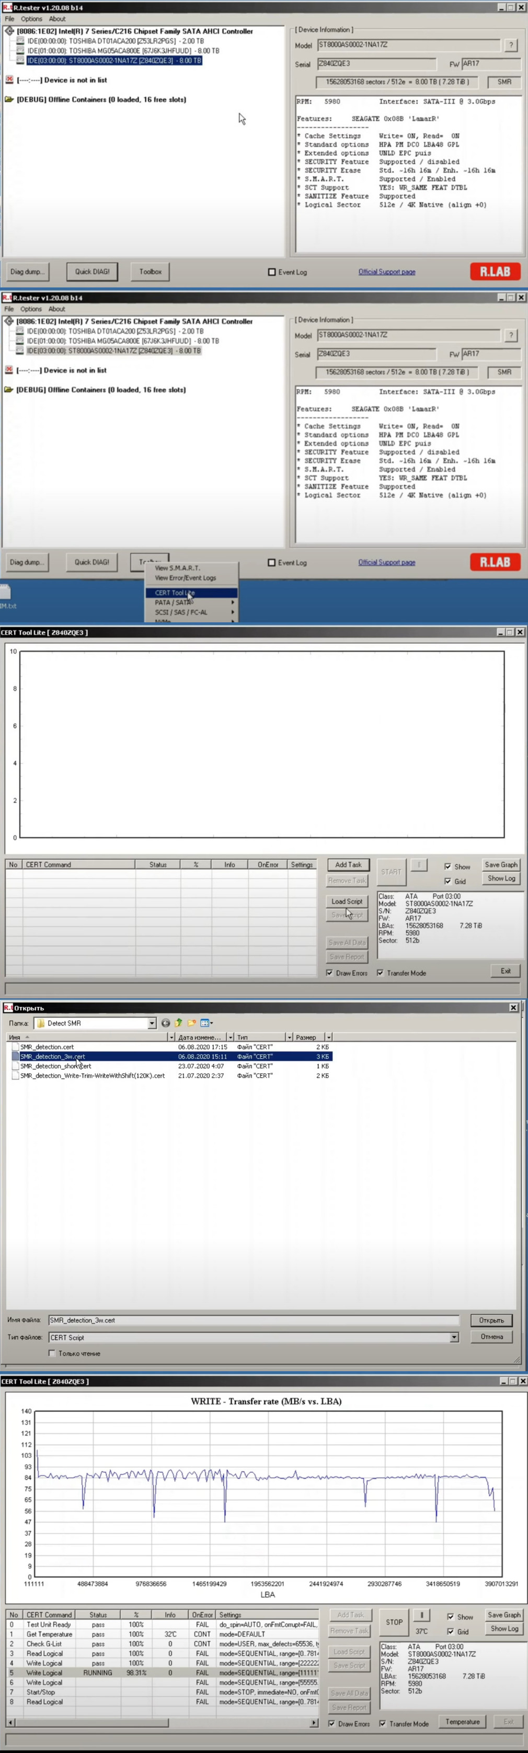This screenshot has width=528, height=1753.
Task: Click the Открыть button
Action: pyautogui.click(x=491, y=1320)
